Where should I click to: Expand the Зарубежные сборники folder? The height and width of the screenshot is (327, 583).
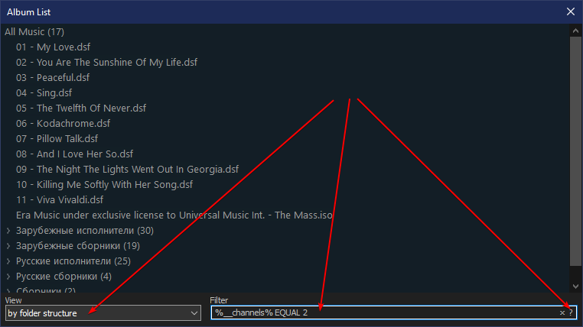tap(8, 246)
